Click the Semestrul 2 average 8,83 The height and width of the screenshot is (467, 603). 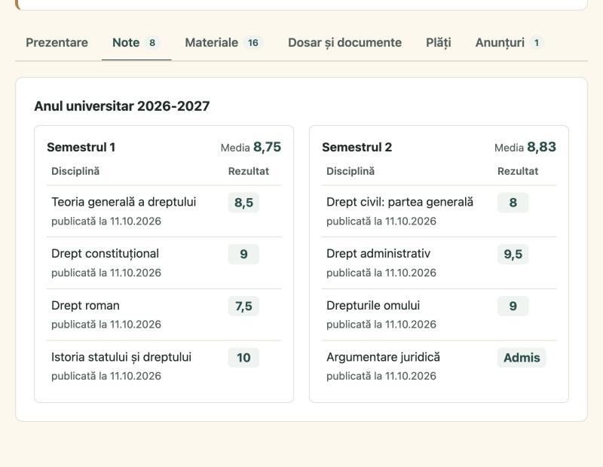point(541,147)
